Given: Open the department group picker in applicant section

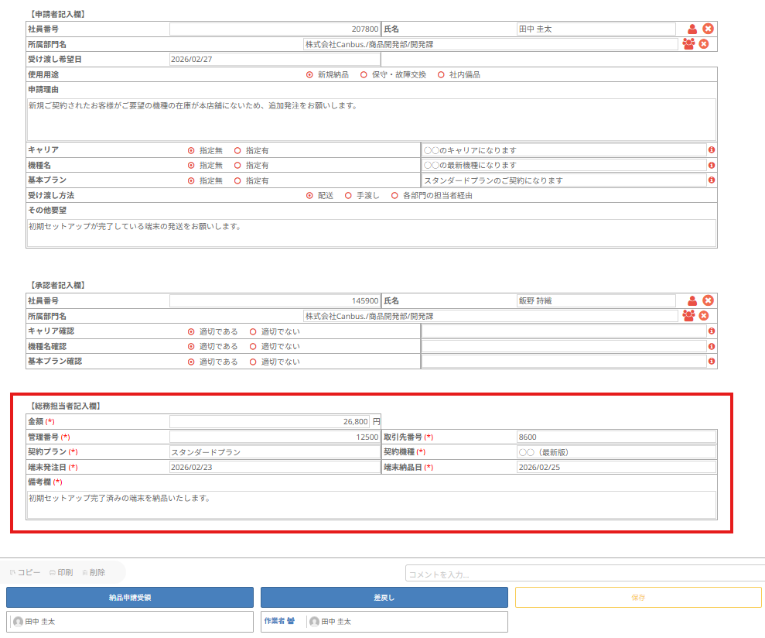Looking at the screenshot, I should 688,44.
